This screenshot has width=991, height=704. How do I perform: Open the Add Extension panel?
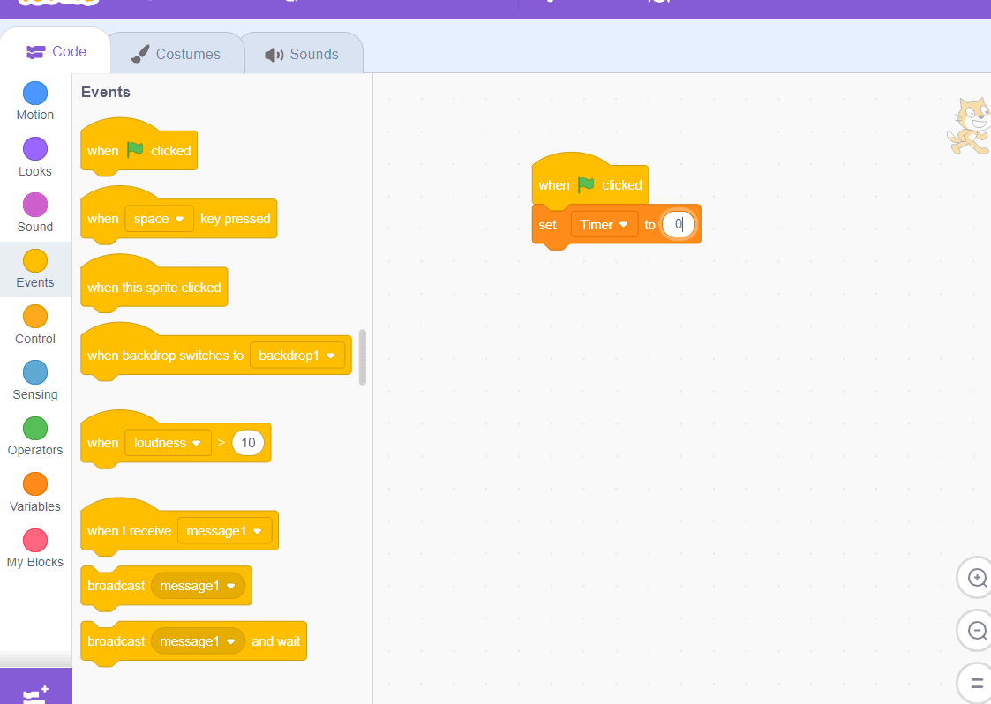pos(35,692)
